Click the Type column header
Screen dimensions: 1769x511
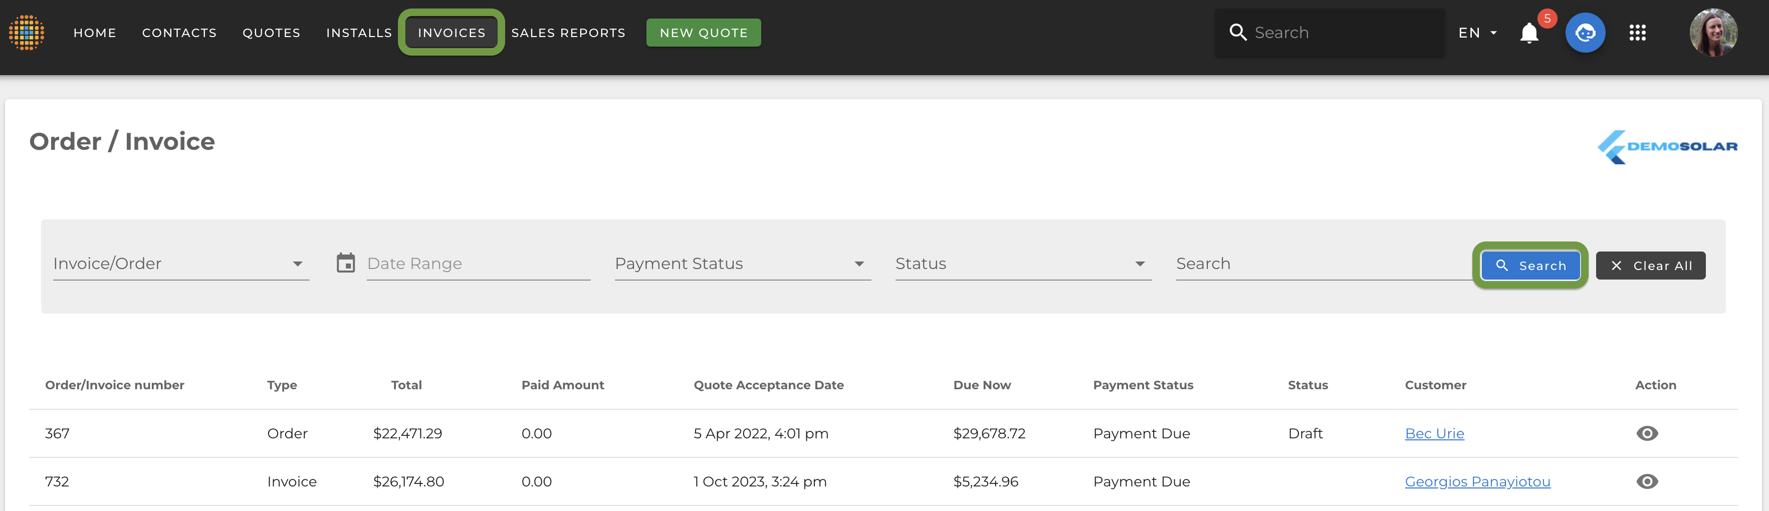[282, 385]
